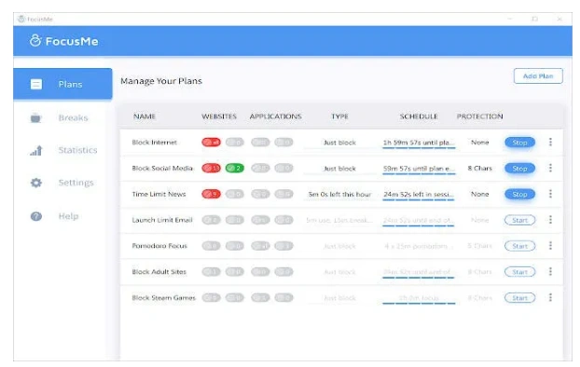Viewport: 580px width, 367px height.
Task: Go to the Statistics section
Action: [x=62, y=150]
